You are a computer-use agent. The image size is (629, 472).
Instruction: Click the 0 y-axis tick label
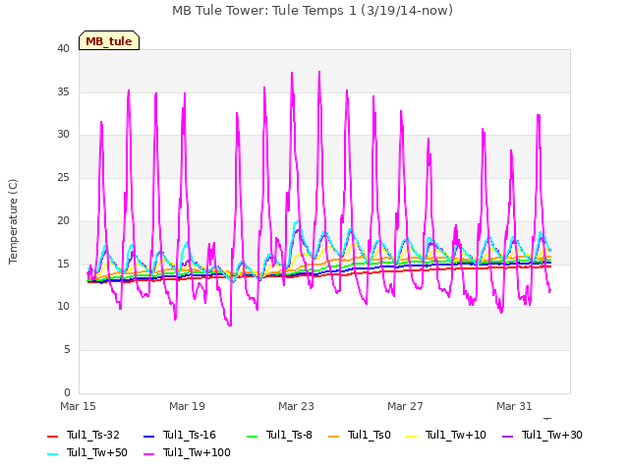(x=67, y=393)
